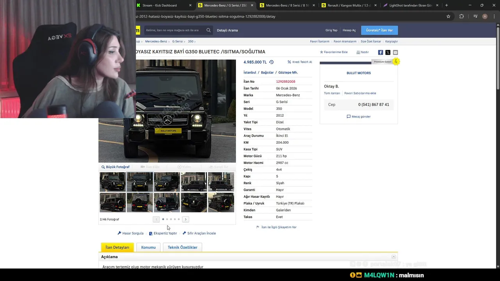The width and height of the screenshot is (500, 281).
Task: Click the search magnifier icon in the site header
Action: pos(209,30)
